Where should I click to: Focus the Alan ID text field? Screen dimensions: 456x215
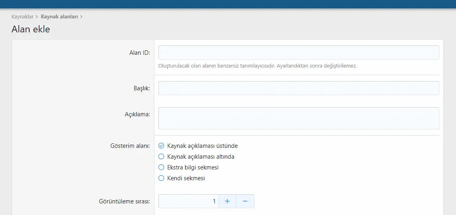[x=299, y=53]
